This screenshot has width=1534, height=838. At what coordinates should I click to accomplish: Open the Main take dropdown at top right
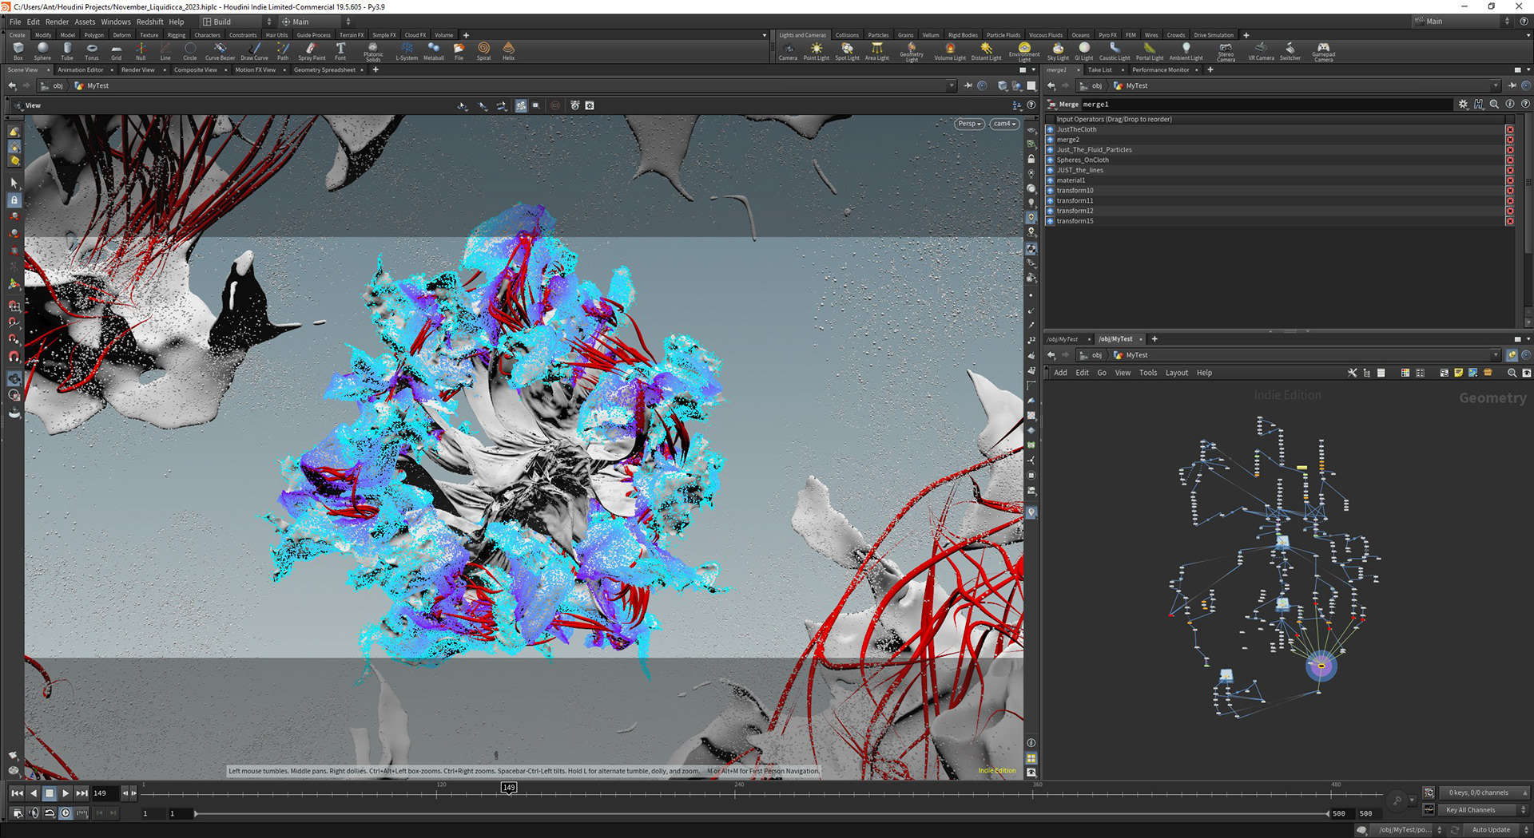click(x=1461, y=22)
